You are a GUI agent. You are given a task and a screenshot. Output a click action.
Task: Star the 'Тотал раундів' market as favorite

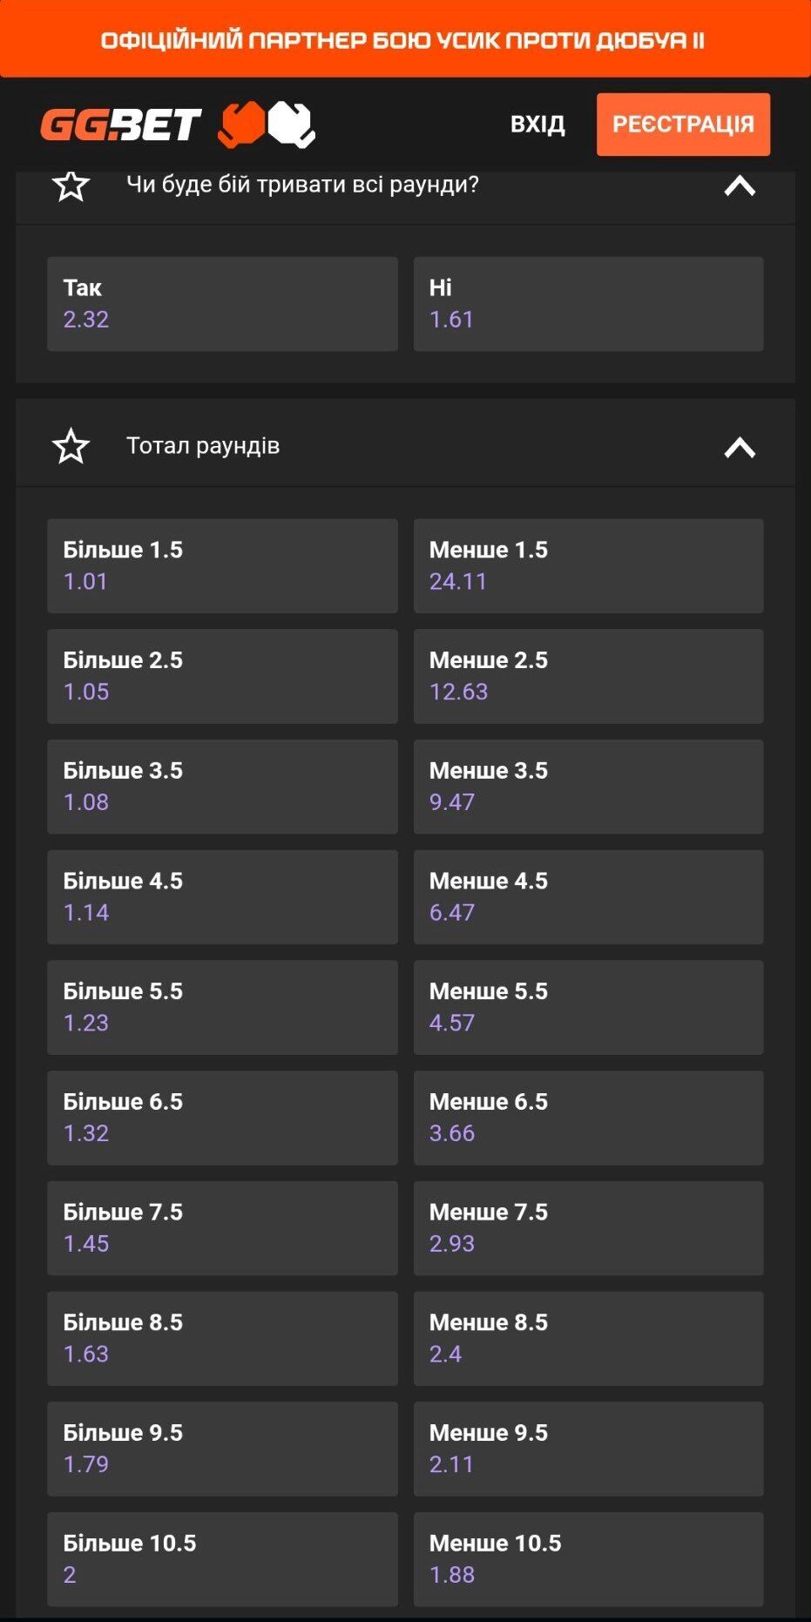71,446
